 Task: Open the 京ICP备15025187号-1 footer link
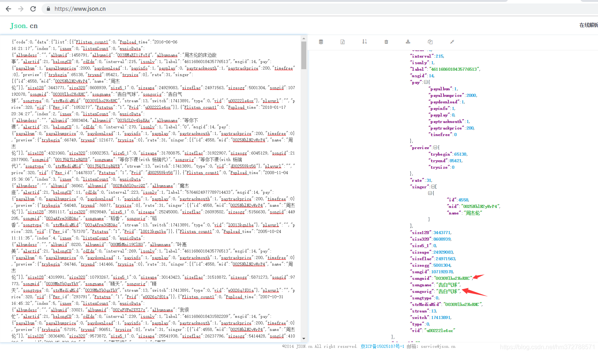(x=382, y=346)
